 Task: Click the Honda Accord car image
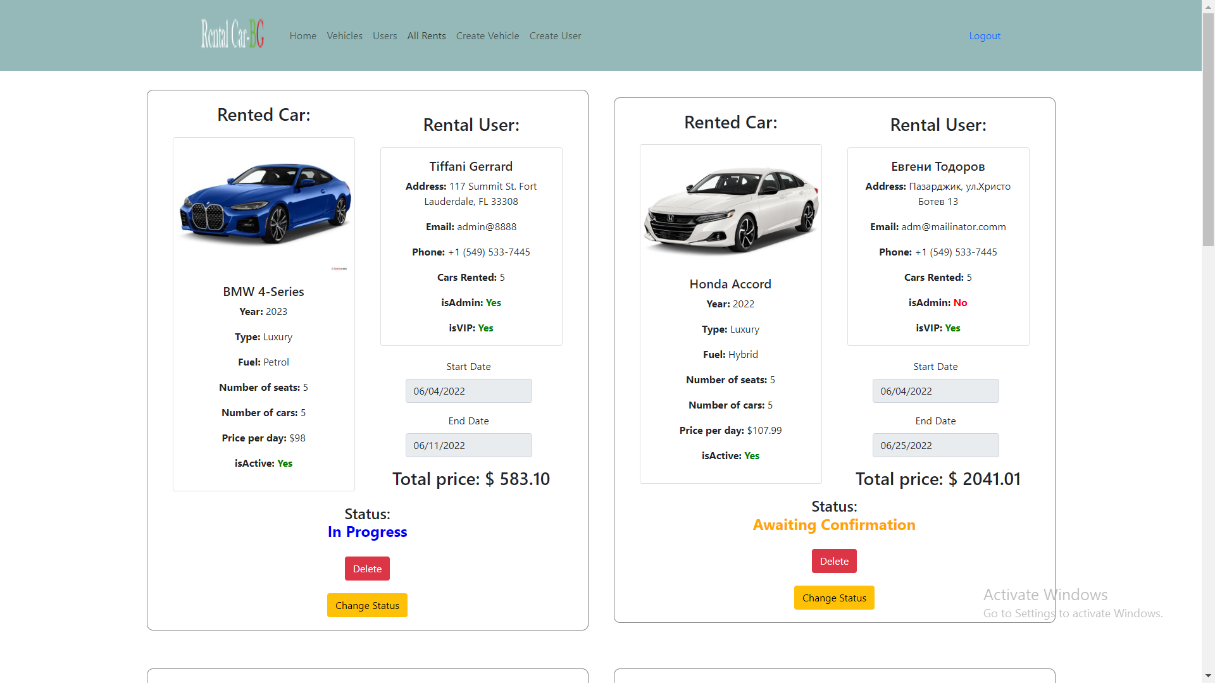click(730, 206)
